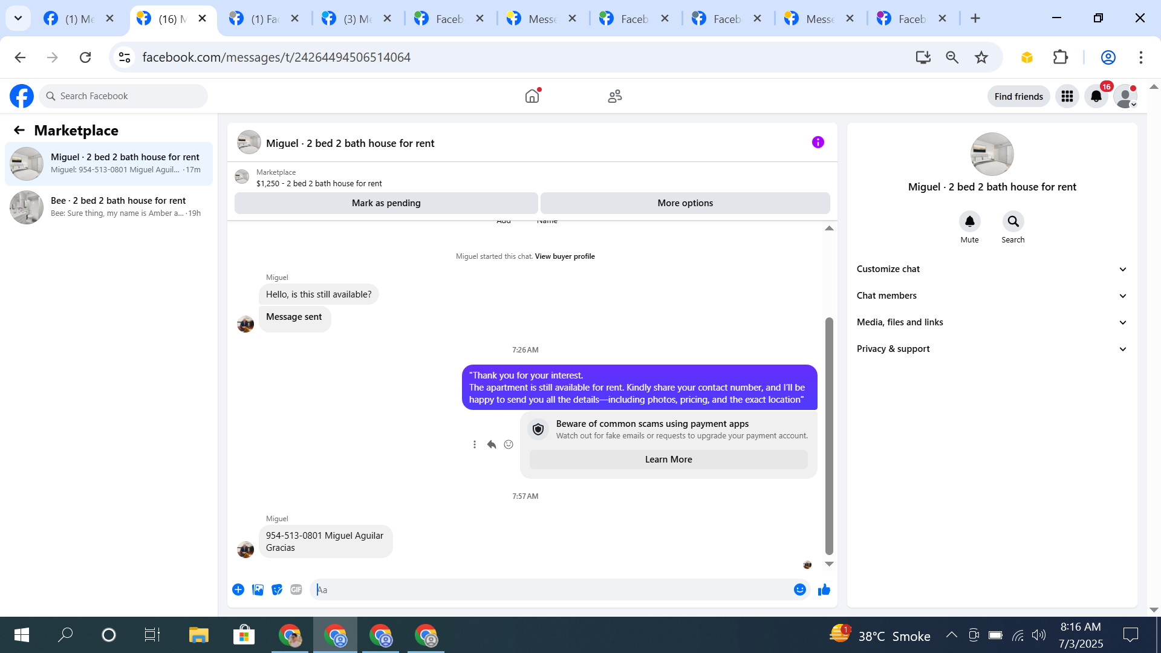The image size is (1161, 653).
Task: Search in conversation via magnifier icon
Action: (1013, 221)
